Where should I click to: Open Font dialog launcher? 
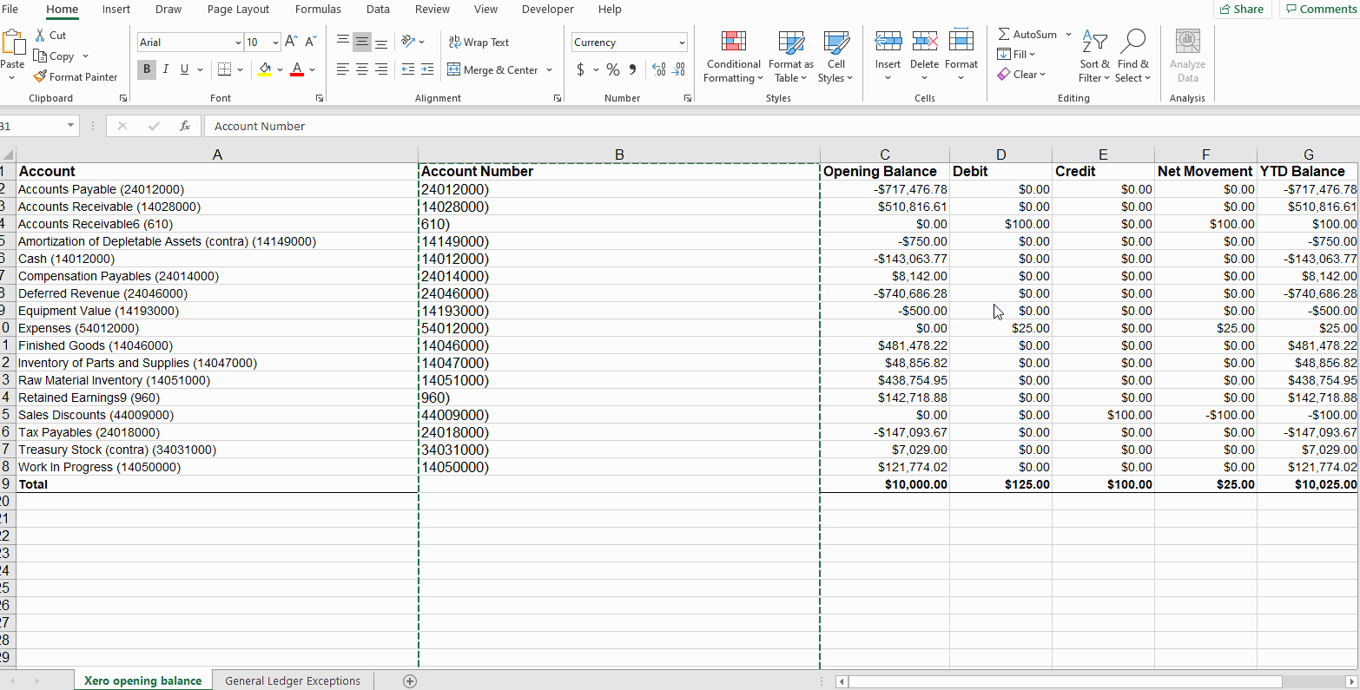coord(320,98)
